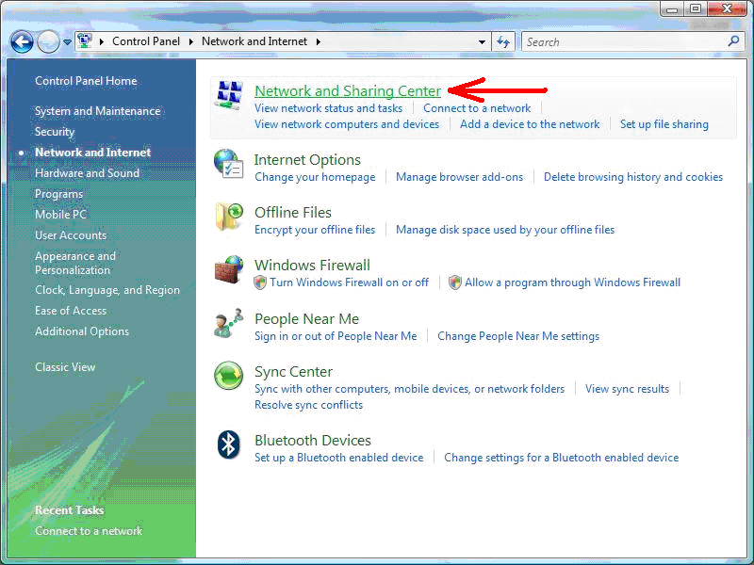Switch to Classic View

click(x=65, y=367)
